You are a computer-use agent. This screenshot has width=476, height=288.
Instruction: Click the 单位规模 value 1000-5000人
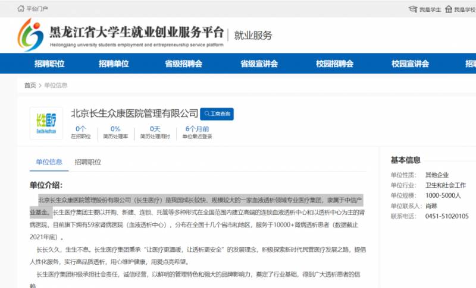coord(443,195)
